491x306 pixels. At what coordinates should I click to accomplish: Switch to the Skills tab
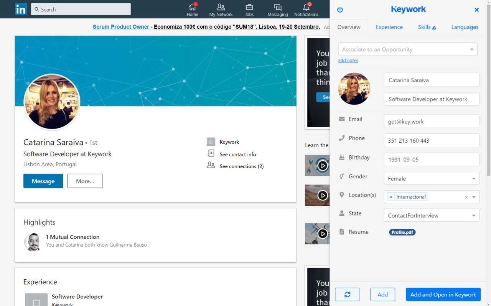427,27
